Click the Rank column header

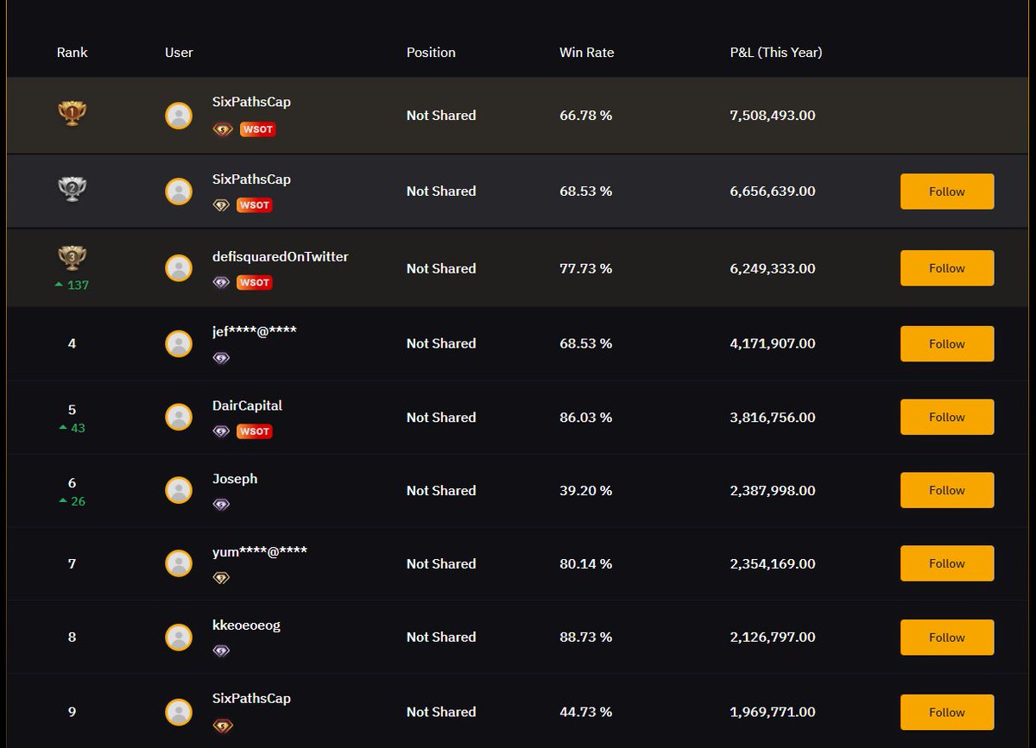72,52
